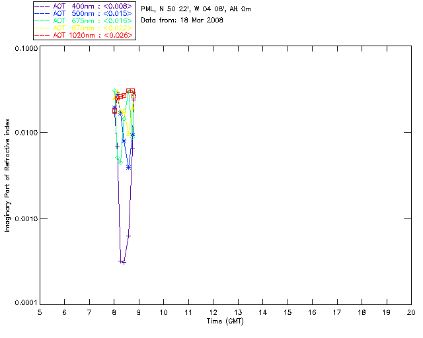Click the x-axis tick label 11
Screen dimensions: 423x338
coord(188,313)
